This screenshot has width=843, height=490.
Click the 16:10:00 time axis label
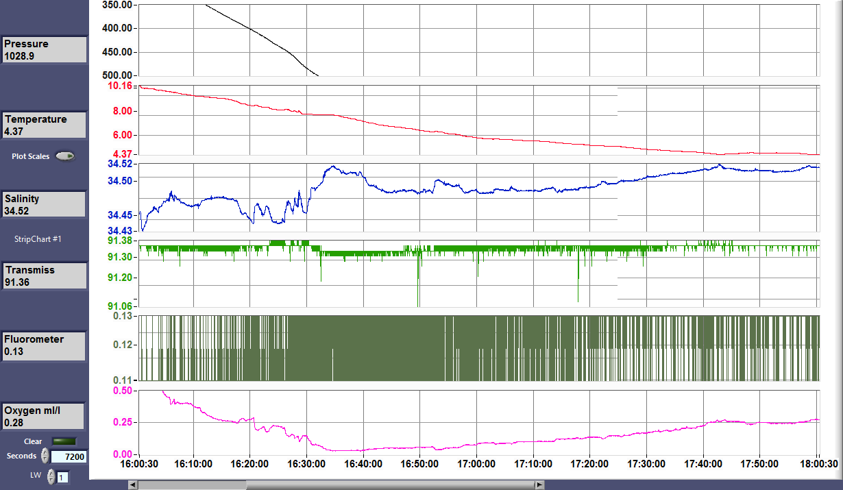(193, 464)
